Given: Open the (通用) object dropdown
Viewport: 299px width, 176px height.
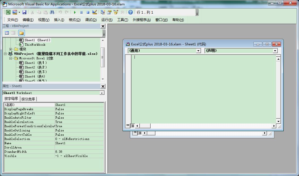Looking at the screenshot, I should pyautogui.click(x=198, y=51).
